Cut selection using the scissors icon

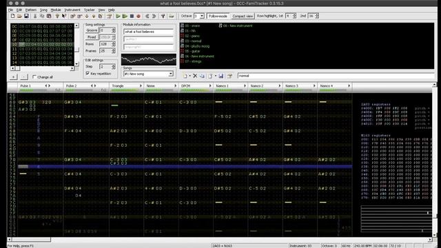pos(35,17)
